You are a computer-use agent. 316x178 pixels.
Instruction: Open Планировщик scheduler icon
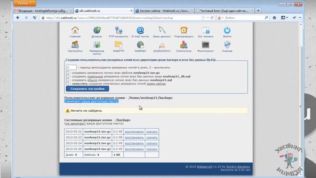pyautogui.click(x=184, y=30)
